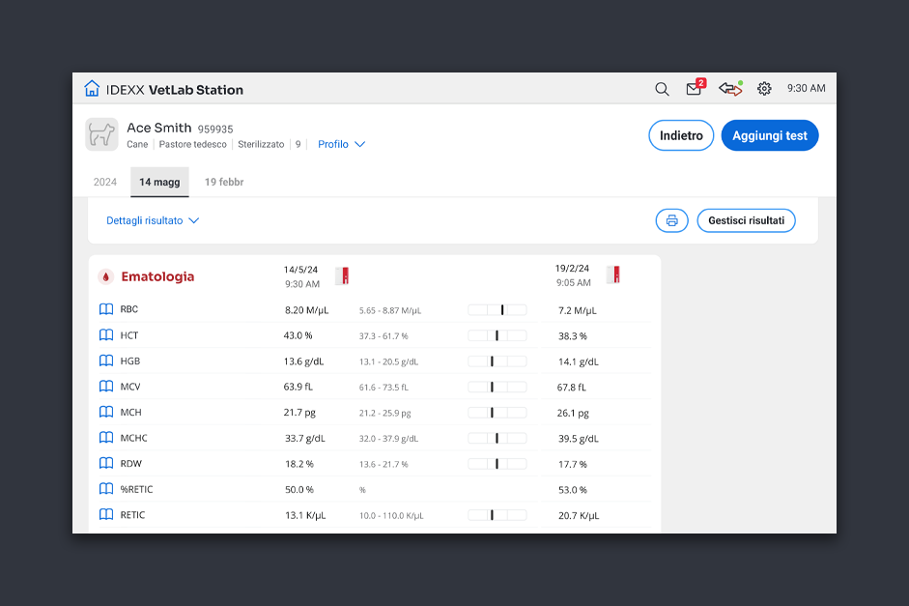This screenshot has height=606, width=909.
Task: Print results with the printer icon button
Action: click(x=672, y=220)
